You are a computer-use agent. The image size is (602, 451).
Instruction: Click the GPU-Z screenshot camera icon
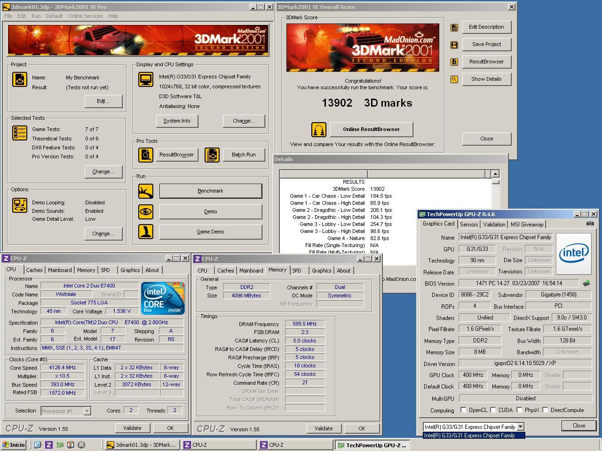(x=590, y=224)
